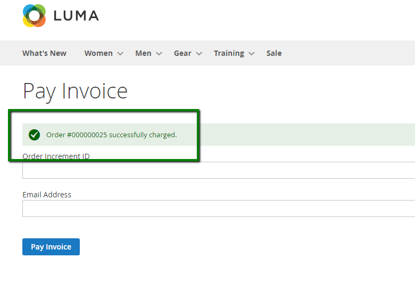The width and height of the screenshot is (415, 283).
Task: Click the Email Address label
Action: tap(47, 195)
